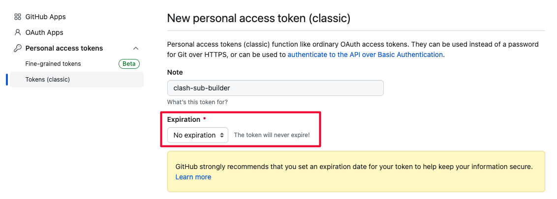Click the GitHub Apps grid icon

[17, 17]
